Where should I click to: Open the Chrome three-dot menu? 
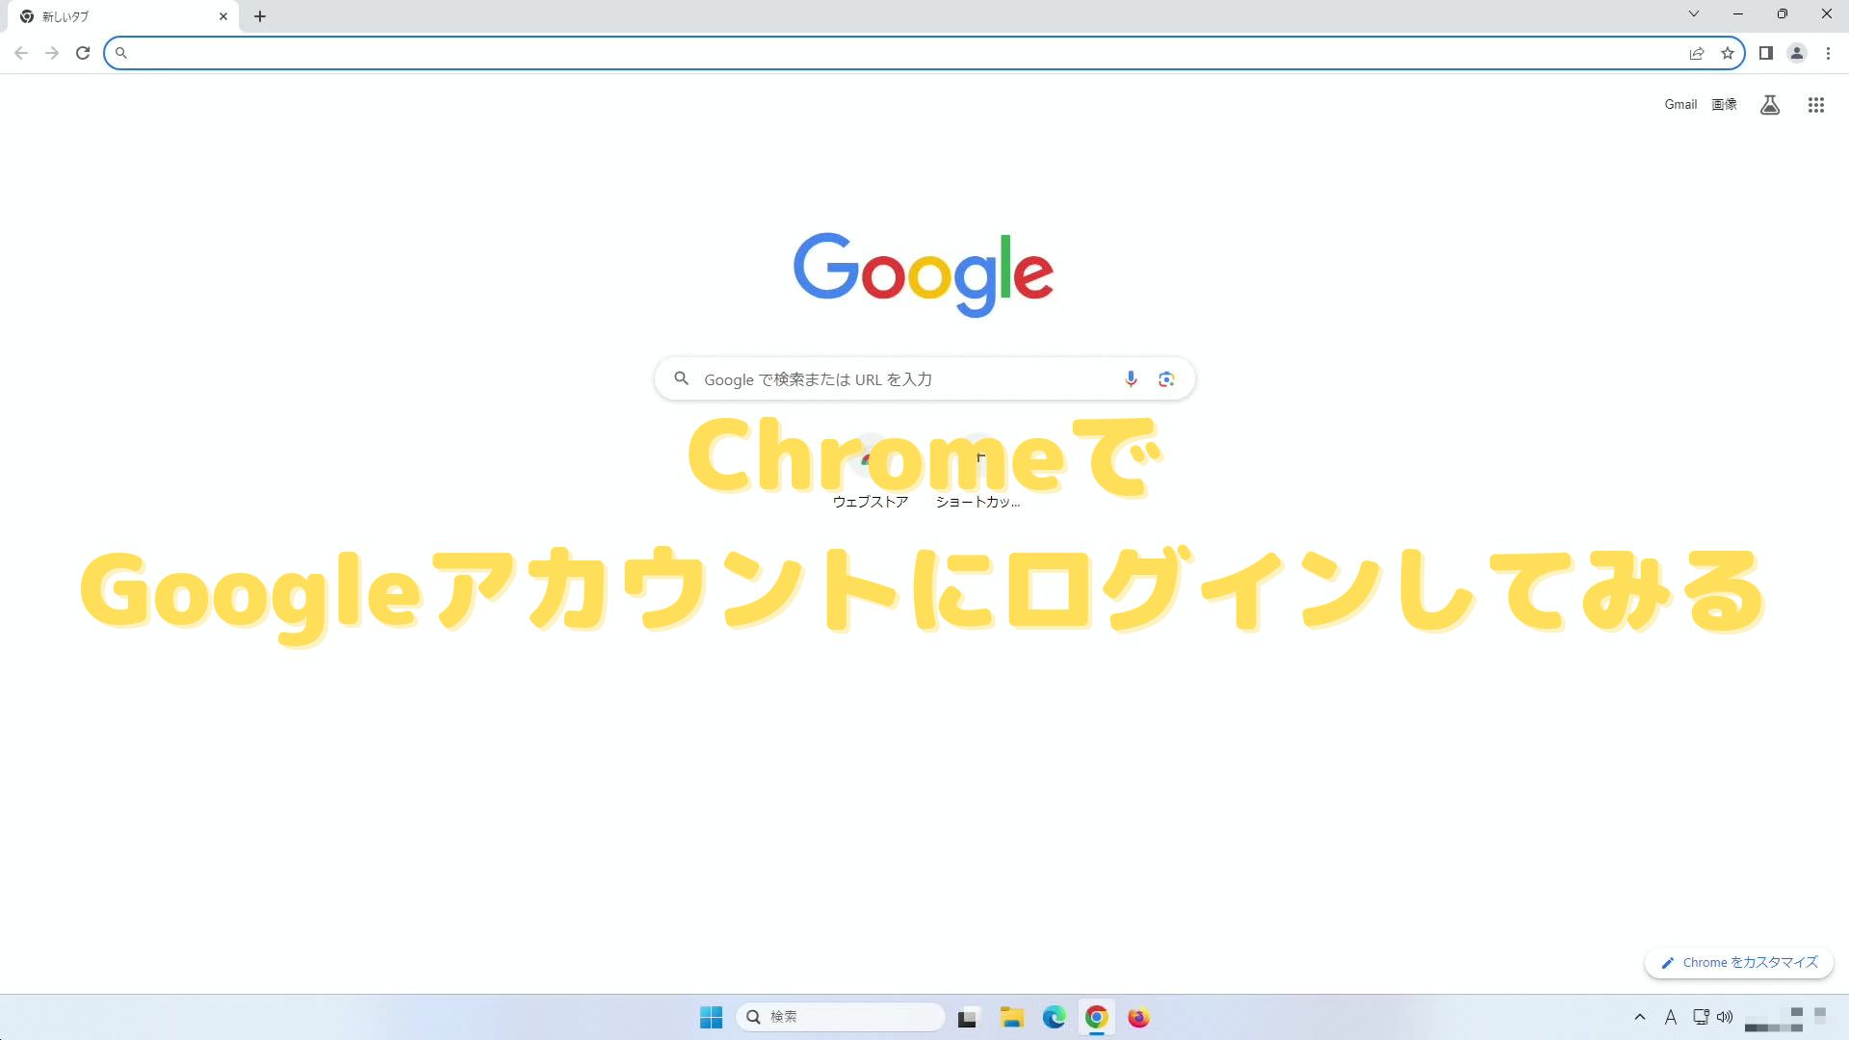(x=1828, y=53)
